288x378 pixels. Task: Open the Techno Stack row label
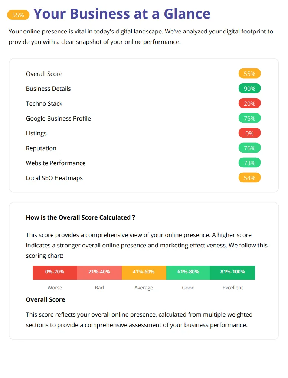pos(44,104)
